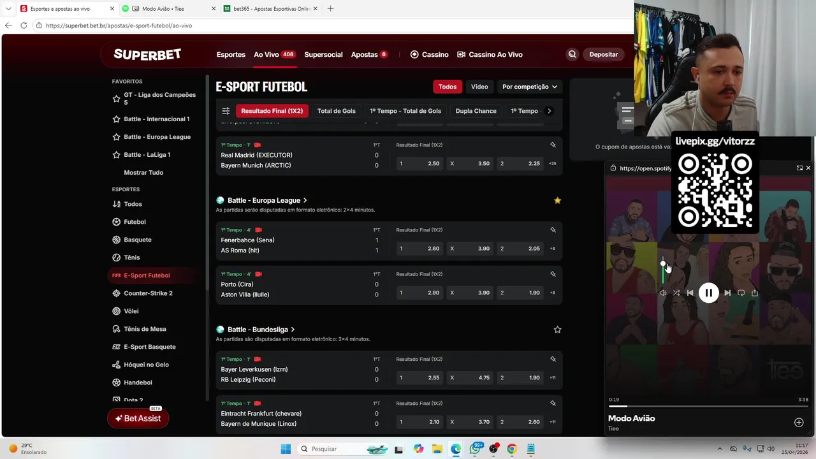The height and width of the screenshot is (459, 816).
Task: Open +8 more markets for Fenerbahce match
Action: coord(553,249)
